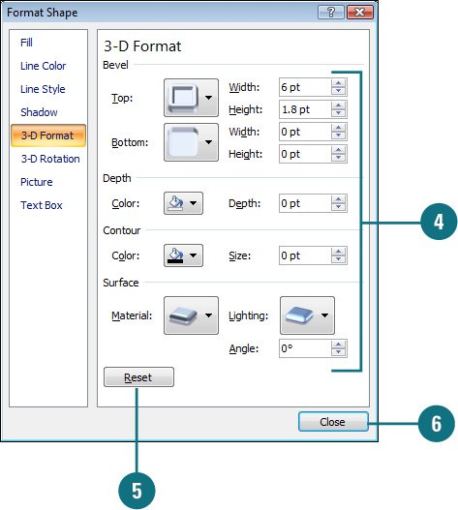The width and height of the screenshot is (458, 510).
Task: Choose a surface Lighting preset
Action: coord(307,315)
